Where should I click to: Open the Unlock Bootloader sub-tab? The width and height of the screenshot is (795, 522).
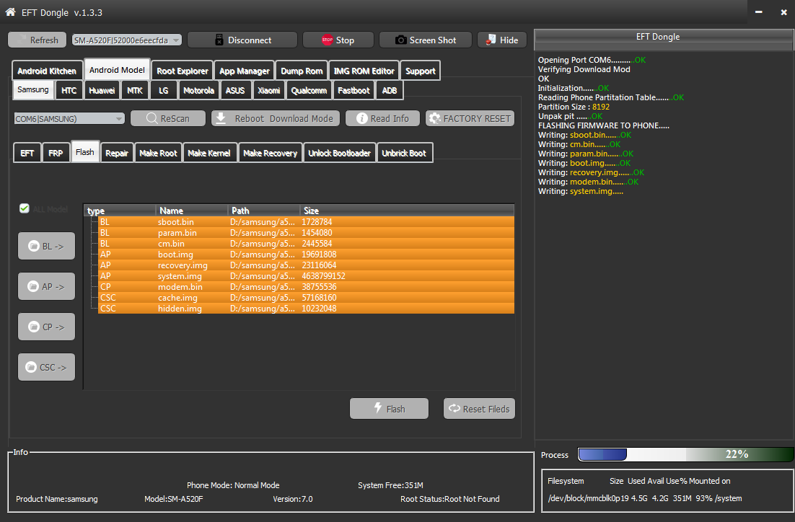(339, 153)
